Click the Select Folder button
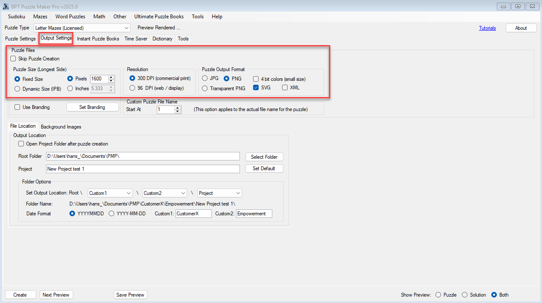 [x=264, y=157]
